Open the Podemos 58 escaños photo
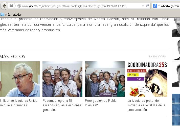Screen dimensions: 180x126 (x=62, y=79)
